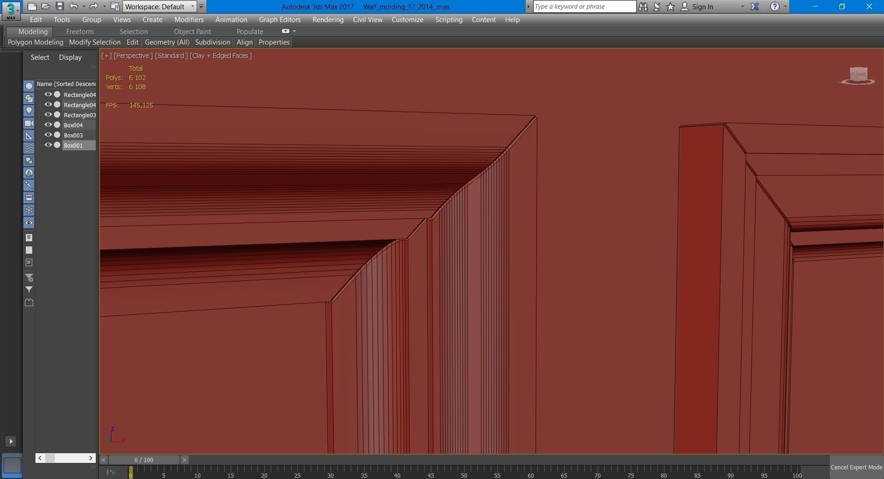Screen dimensions: 884x479
Task: Save the file with the floppy disk icon
Action: 59,6
